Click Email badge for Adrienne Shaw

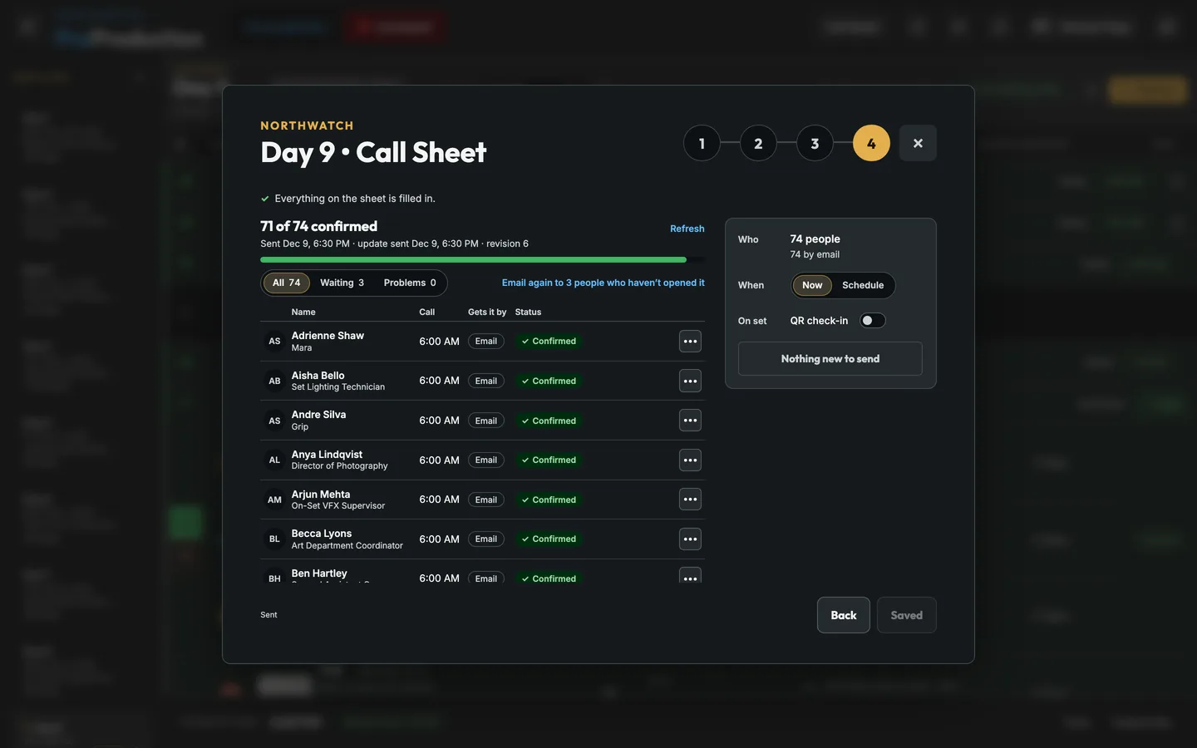click(x=486, y=342)
